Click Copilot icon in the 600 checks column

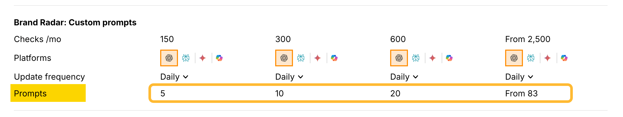coord(449,58)
